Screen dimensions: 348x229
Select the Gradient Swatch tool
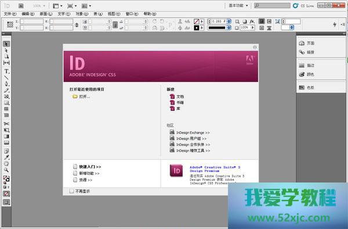pos(6,136)
